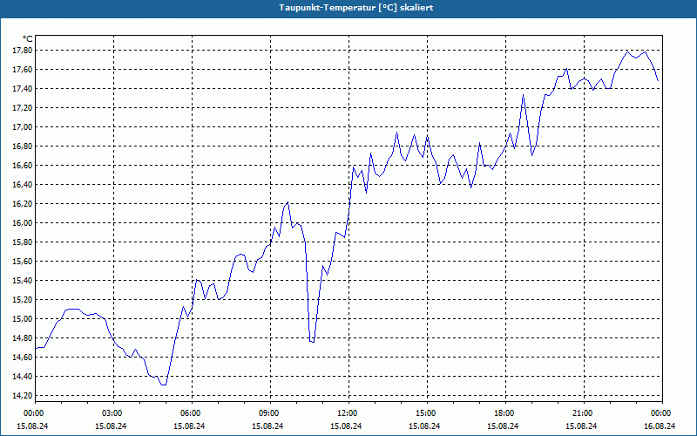This screenshot has height=436, width=697.
Task: Click the 15.08.24 date under 12:00
Action: [x=346, y=426]
